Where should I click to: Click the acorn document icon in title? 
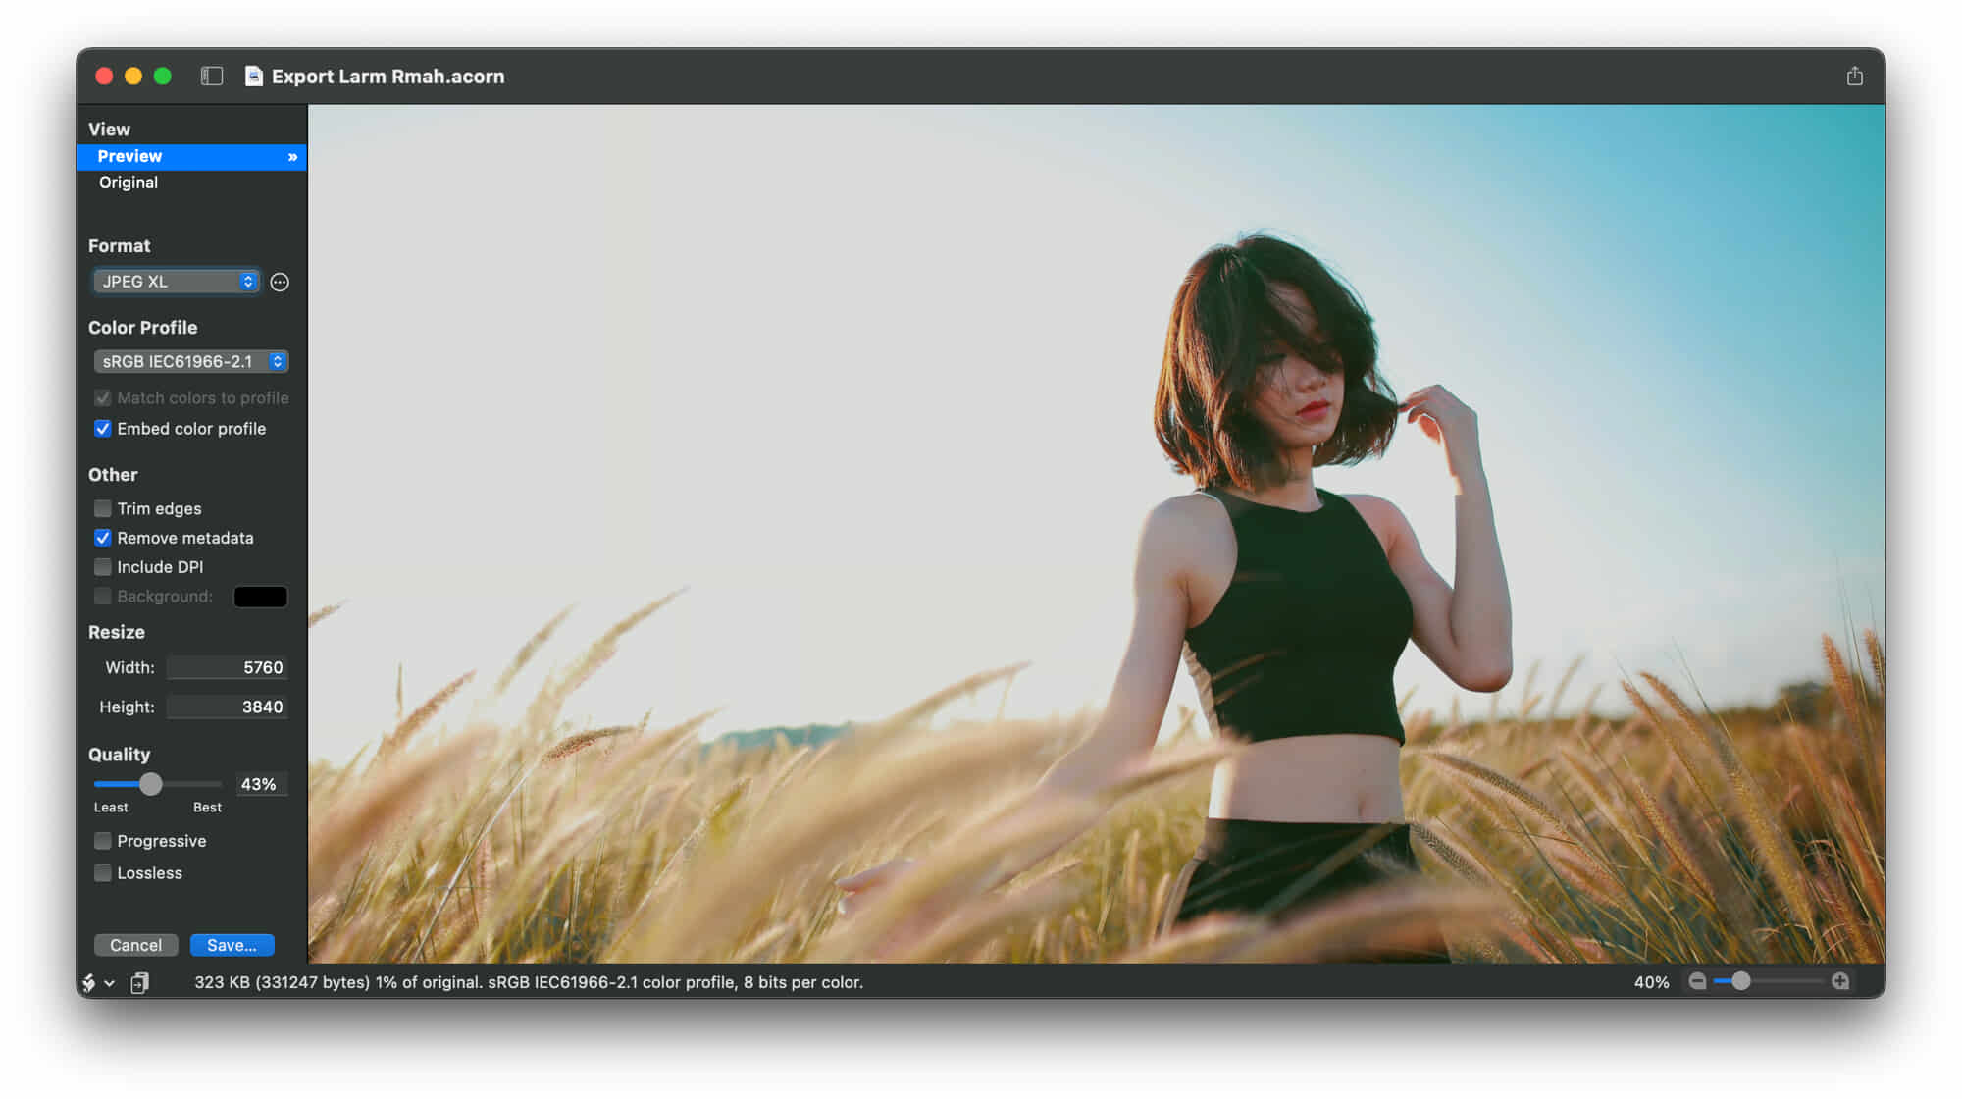pyautogui.click(x=253, y=76)
